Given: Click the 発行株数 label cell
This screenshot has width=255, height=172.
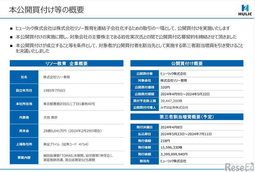Looking at the screenshot, I should (x=144, y=147).
